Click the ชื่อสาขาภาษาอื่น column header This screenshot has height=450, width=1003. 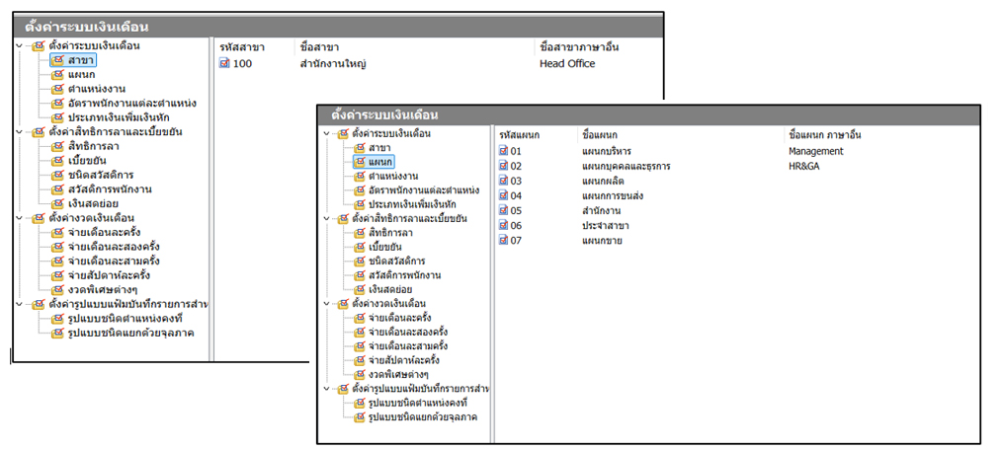coord(580,46)
